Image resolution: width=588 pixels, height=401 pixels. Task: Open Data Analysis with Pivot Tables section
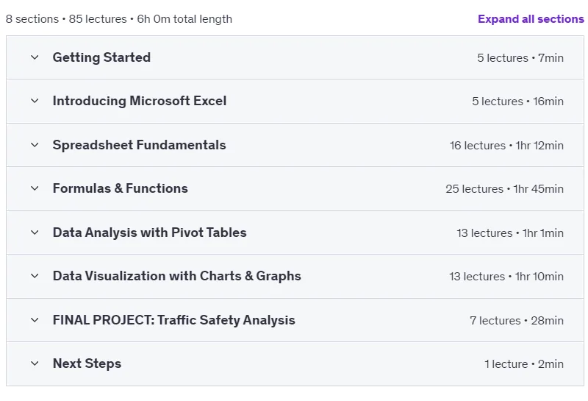150,233
